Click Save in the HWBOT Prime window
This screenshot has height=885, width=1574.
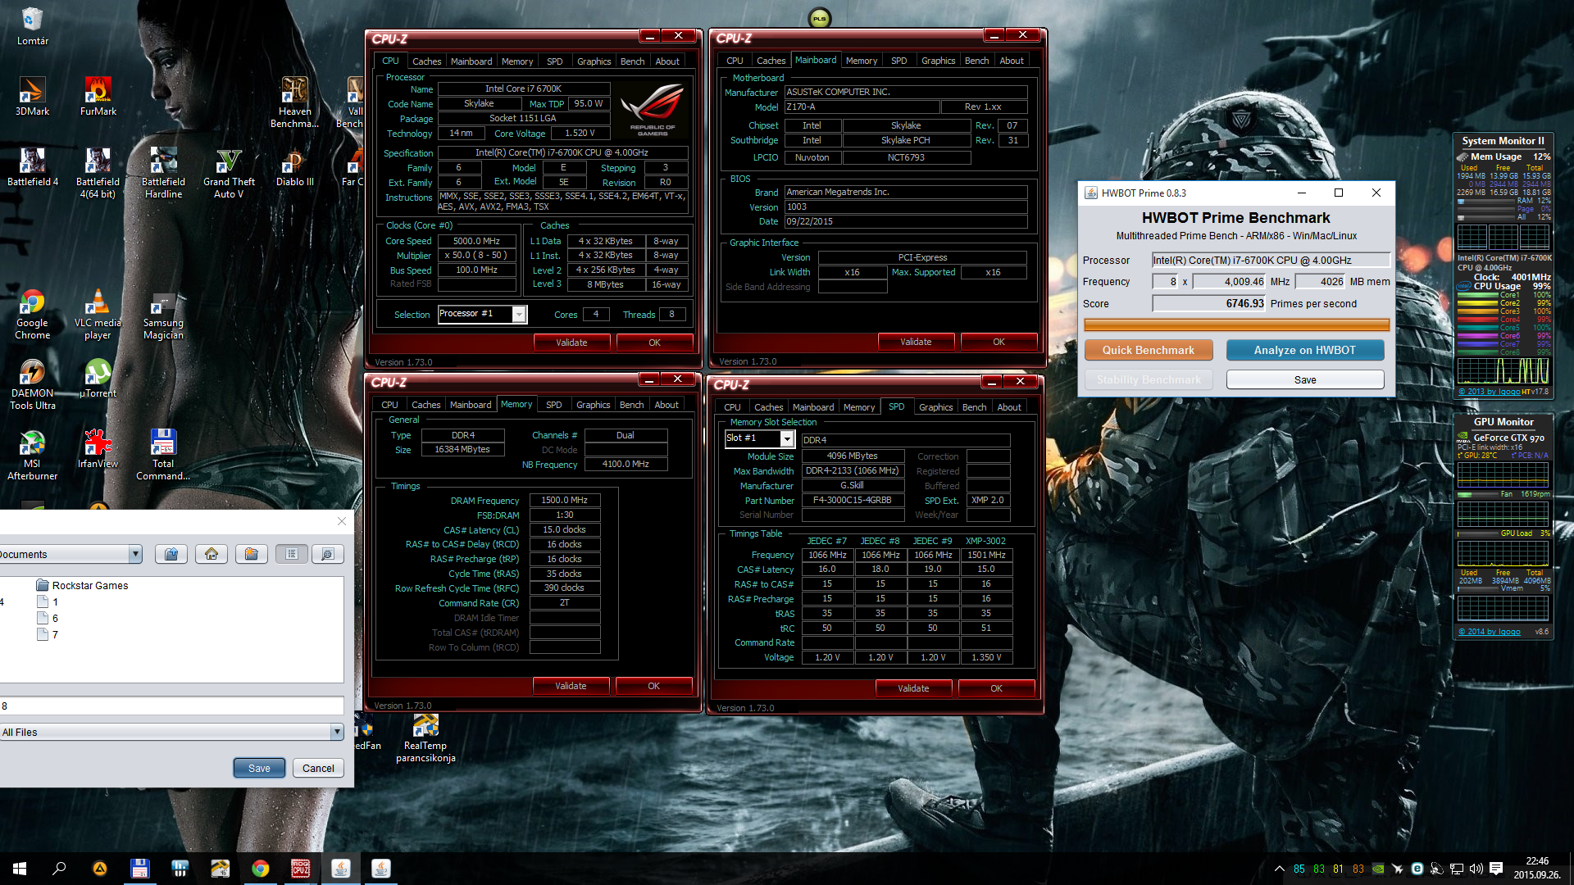(x=1304, y=380)
